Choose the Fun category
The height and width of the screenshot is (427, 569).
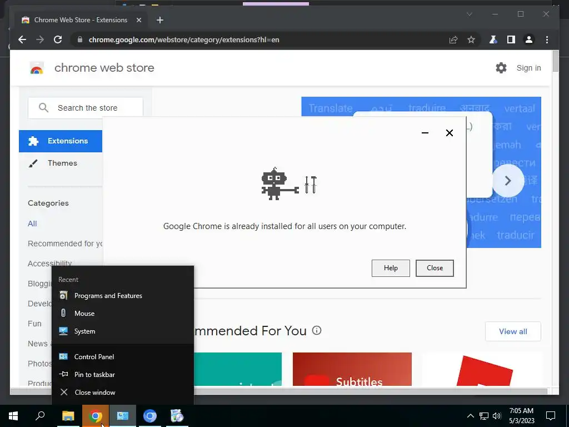pyautogui.click(x=34, y=323)
